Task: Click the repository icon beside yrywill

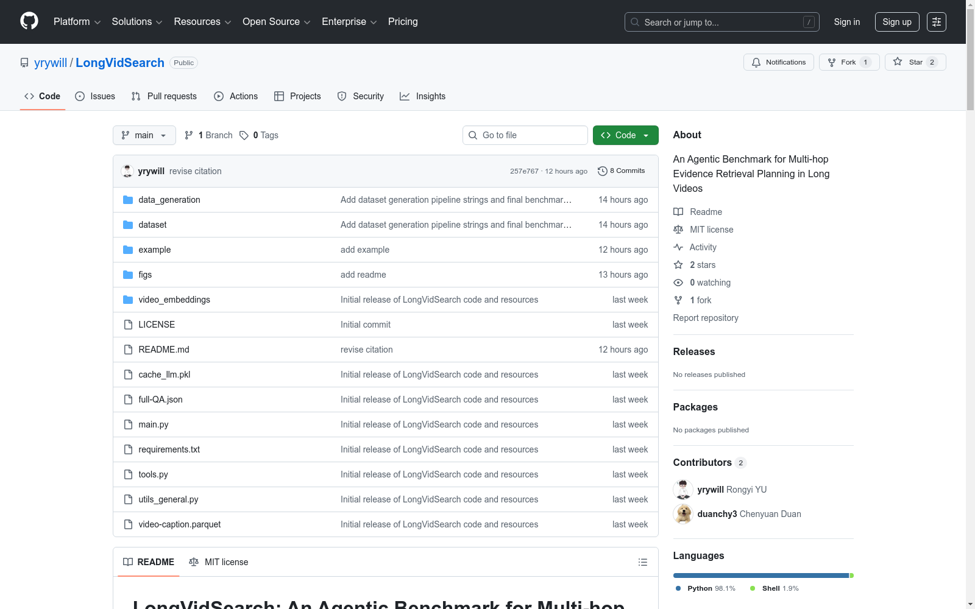Action: (24, 63)
